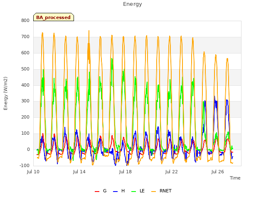Click the 0 y-axis tick label

(28, 150)
